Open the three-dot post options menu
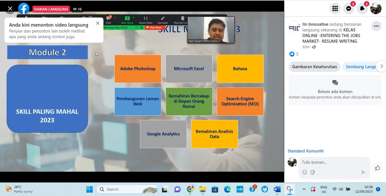The height and width of the screenshot is (196, 386). [376, 26]
